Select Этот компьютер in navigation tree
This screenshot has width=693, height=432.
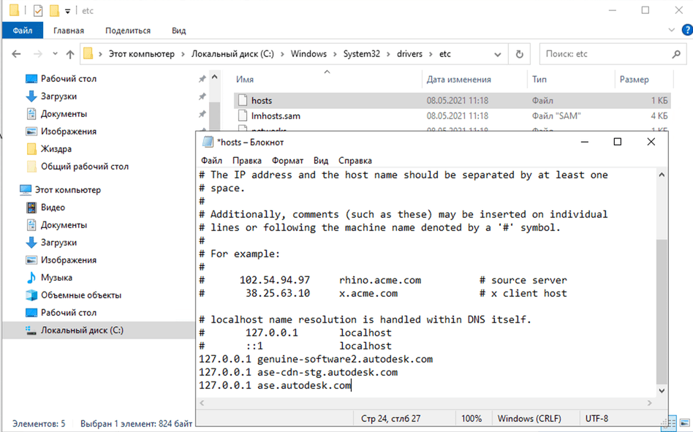[68, 190]
